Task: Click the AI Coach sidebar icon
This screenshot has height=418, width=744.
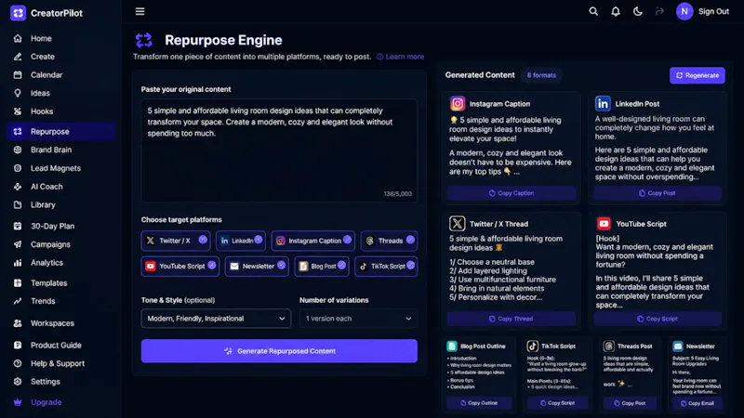Action: coord(18,187)
